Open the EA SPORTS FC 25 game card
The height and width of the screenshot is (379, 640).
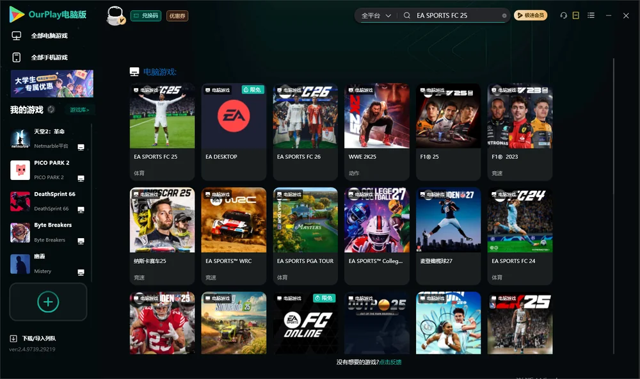pos(162,132)
